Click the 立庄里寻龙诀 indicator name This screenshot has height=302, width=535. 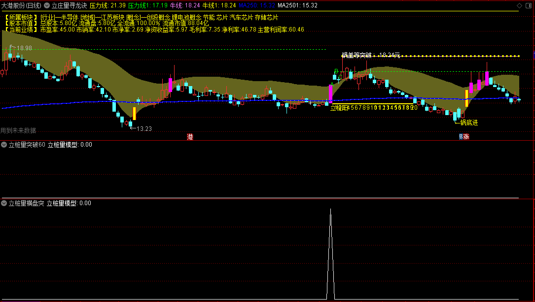[x=69, y=5]
